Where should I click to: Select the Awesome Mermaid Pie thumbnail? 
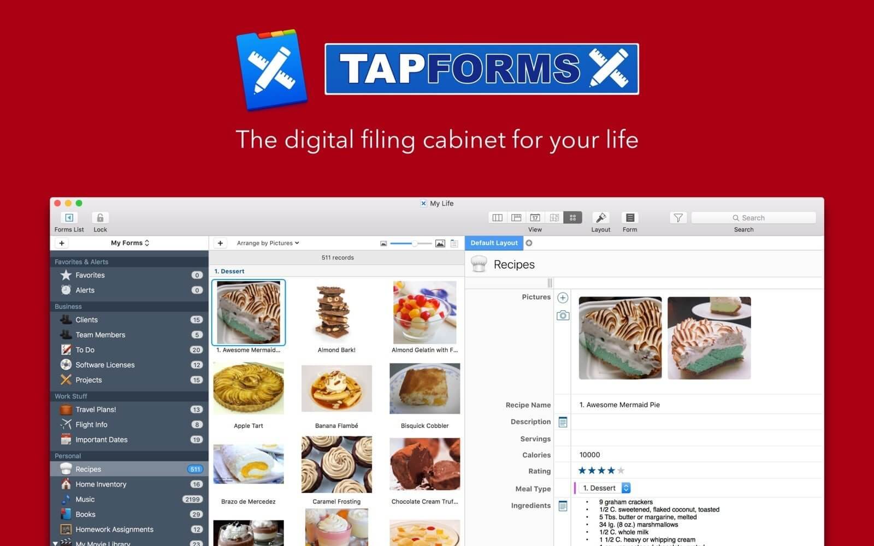pos(249,312)
